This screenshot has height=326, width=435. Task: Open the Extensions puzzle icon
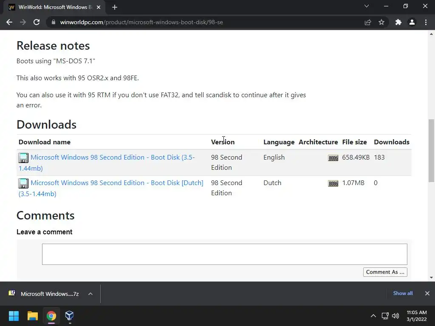pyautogui.click(x=398, y=22)
